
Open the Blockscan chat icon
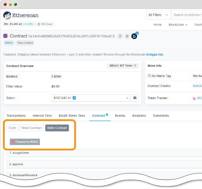click(x=134, y=36)
